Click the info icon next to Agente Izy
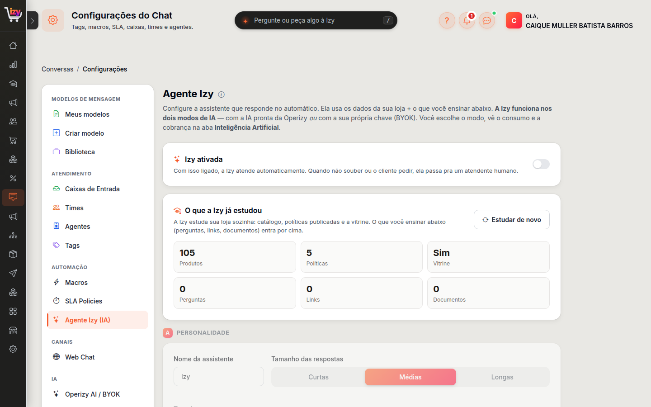The width and height of the screenshot is (651, 407). pos(222,95)
